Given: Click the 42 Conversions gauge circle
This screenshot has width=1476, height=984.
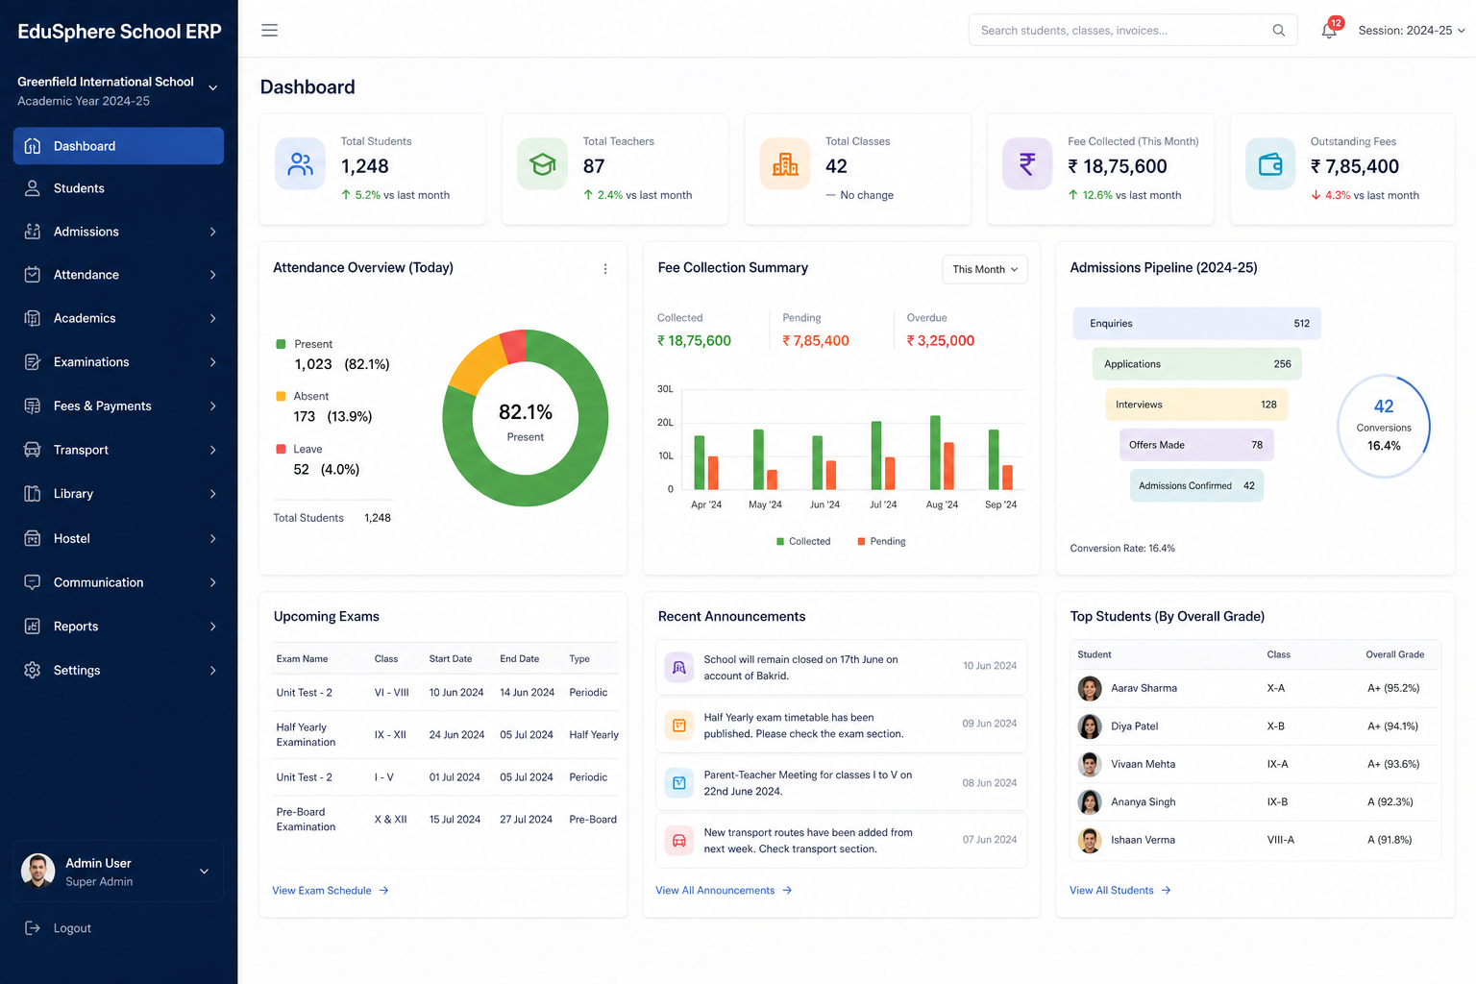Looking at the screenshot, I should [x=1384, y=426].
